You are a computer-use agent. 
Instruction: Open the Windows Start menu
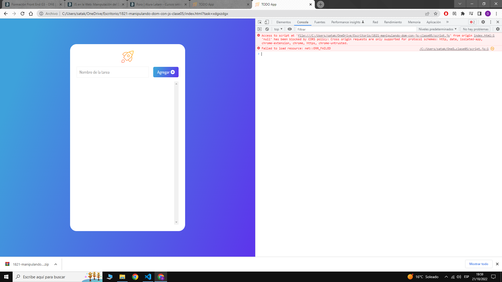(x=6, y=277)
